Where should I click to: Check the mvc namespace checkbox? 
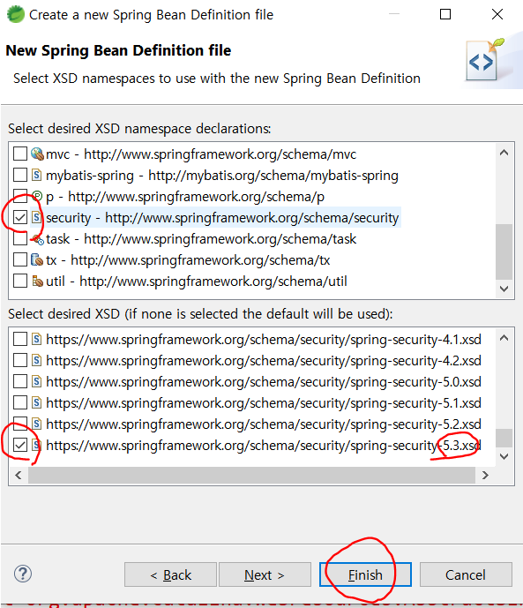click(20, 154)
